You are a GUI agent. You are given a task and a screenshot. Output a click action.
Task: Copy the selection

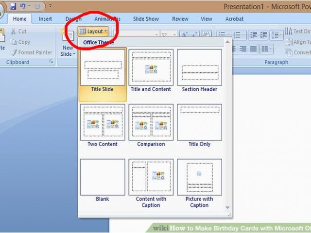(x=20, y=42)
